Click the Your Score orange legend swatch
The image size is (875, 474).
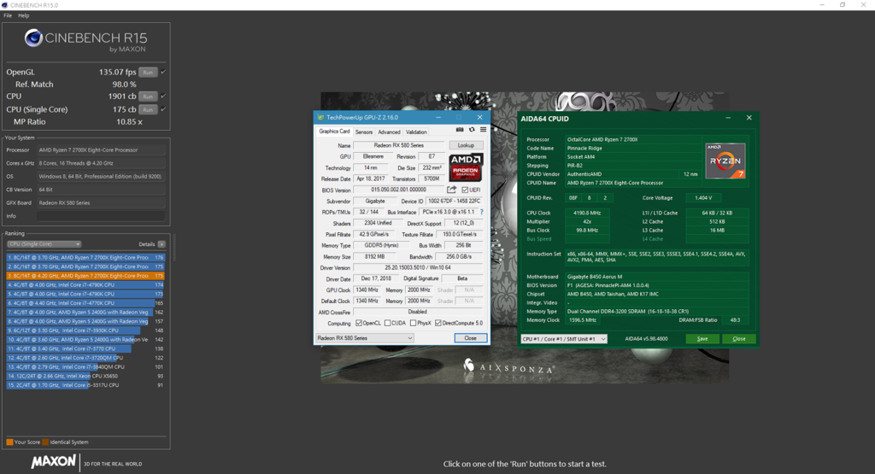(x=9, y=442)
